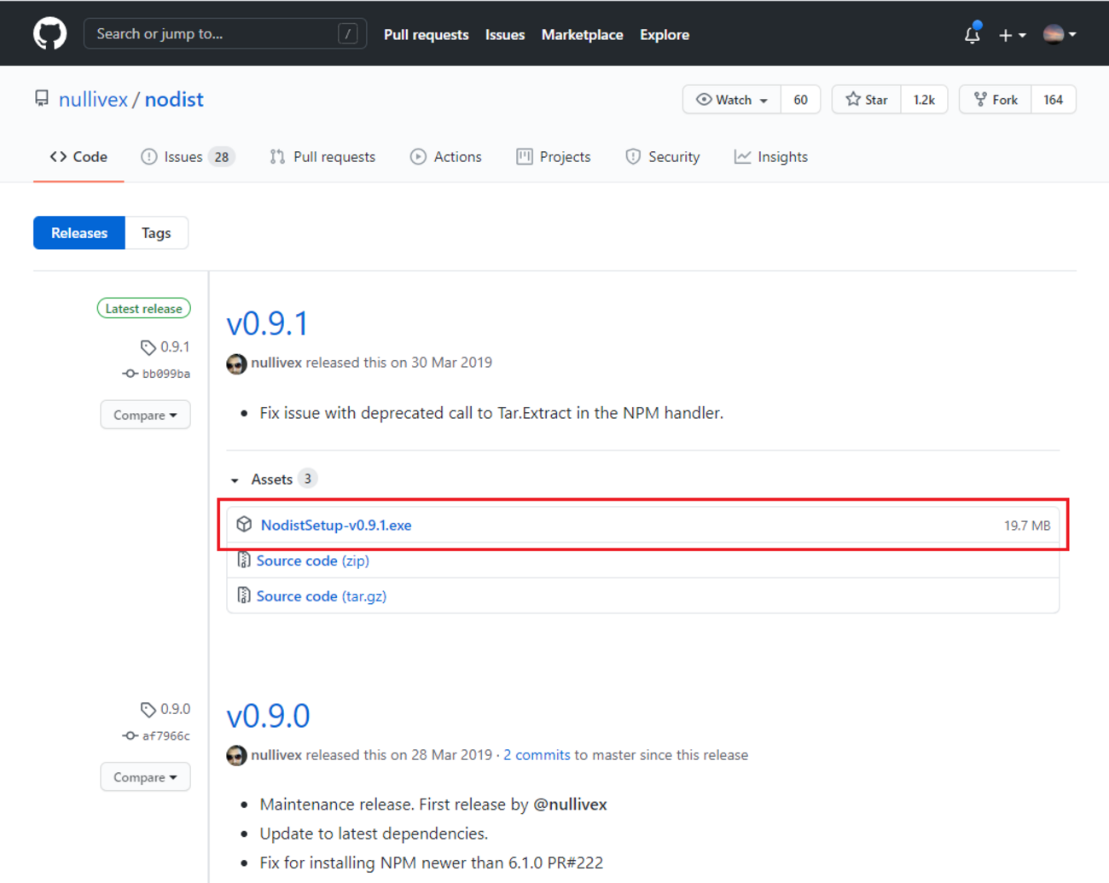Expand the Compare dropdown for v0.9.1
The height and width of the screenshot is (883, 1109).
145,415
